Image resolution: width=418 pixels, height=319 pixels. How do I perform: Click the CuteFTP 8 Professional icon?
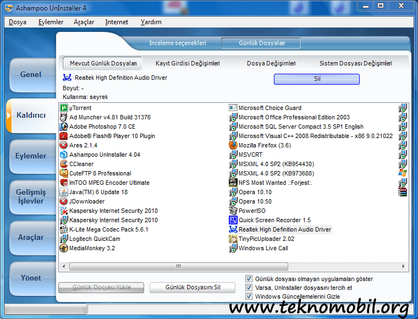[x=64, y=173]
